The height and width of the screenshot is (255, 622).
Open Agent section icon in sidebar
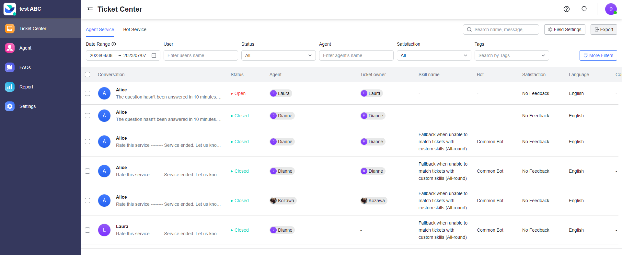[10, 48]
